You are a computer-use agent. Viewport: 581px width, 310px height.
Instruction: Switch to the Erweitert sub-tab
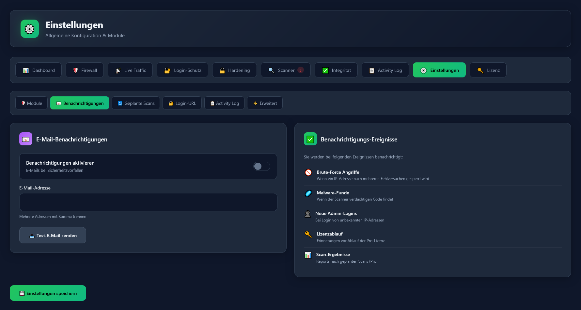265,103
